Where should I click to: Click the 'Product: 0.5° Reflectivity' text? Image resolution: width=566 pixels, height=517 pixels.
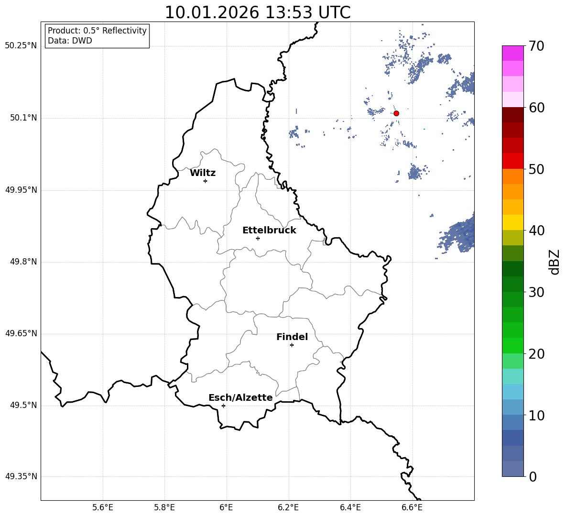click(97, 31)
